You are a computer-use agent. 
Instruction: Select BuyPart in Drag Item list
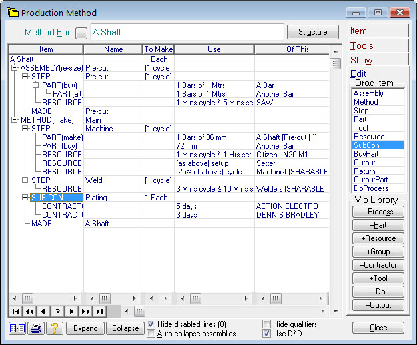378,154
